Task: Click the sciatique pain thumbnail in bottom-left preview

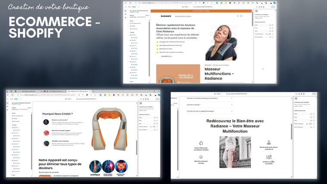Action: 95,166
